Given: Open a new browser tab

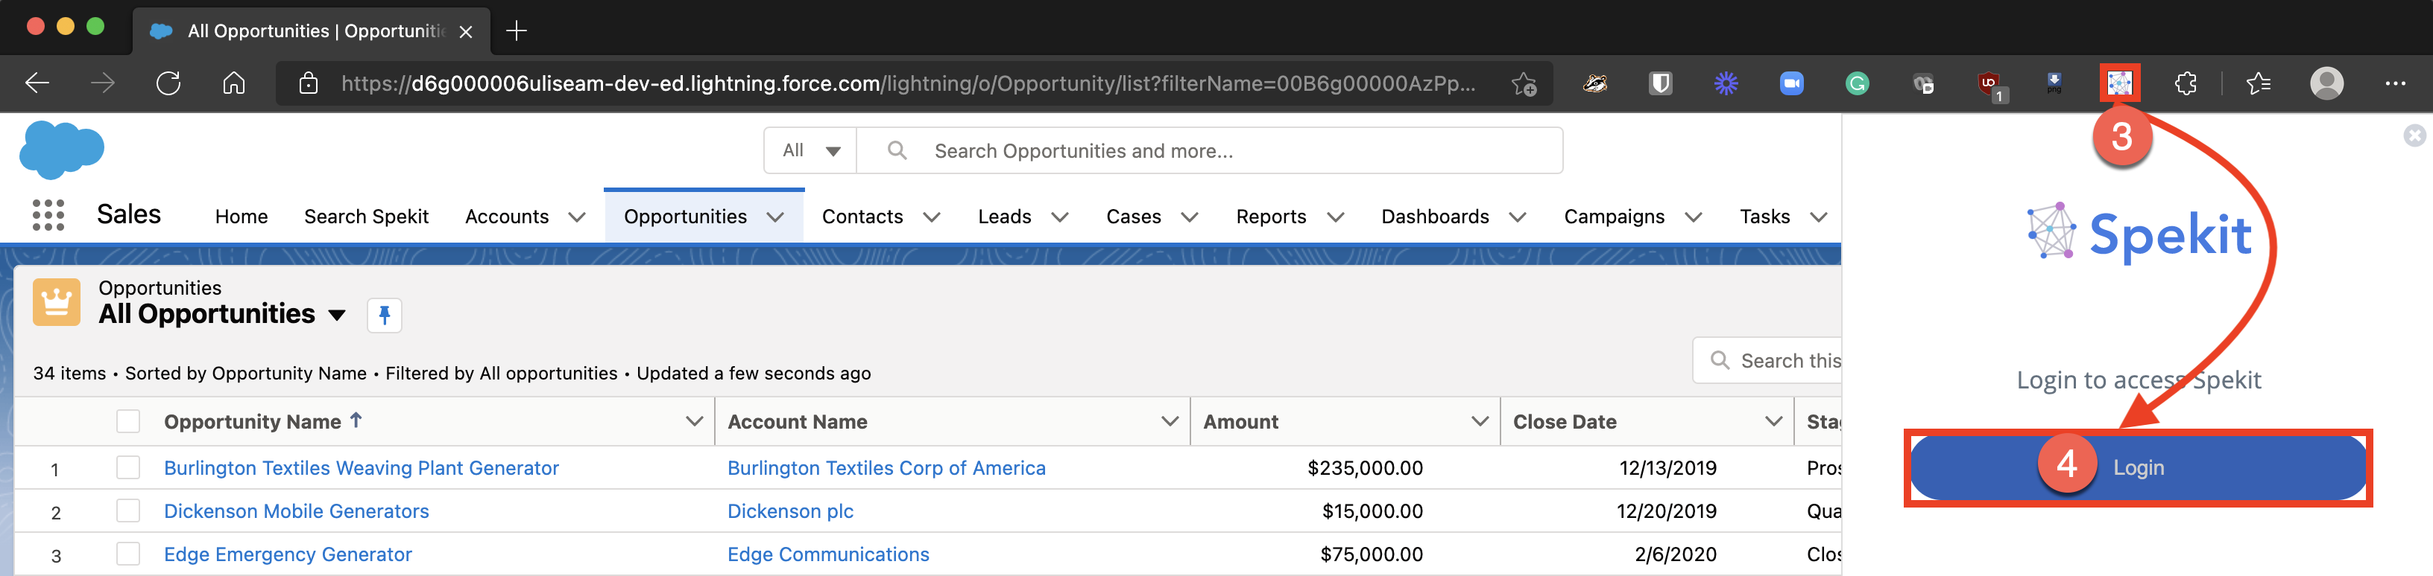Looking at the screenshot, I should point(516,31).
